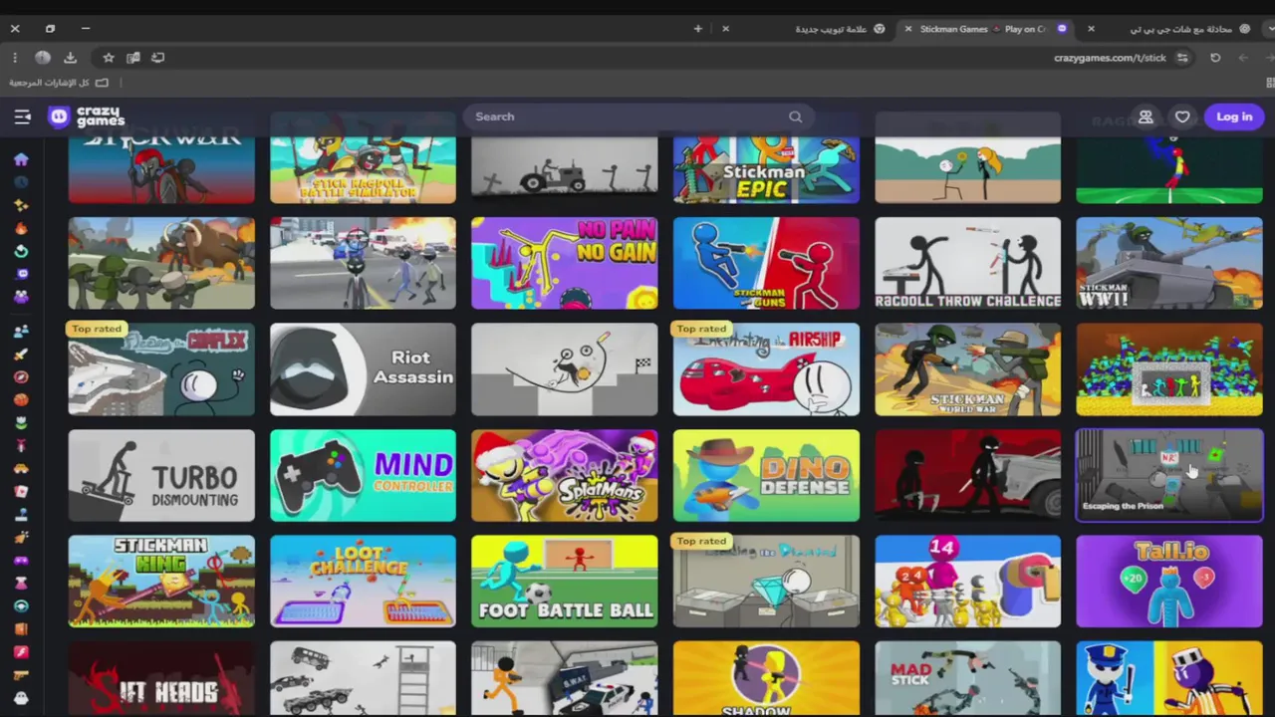Click the browser back arrow

point(1243,58)
